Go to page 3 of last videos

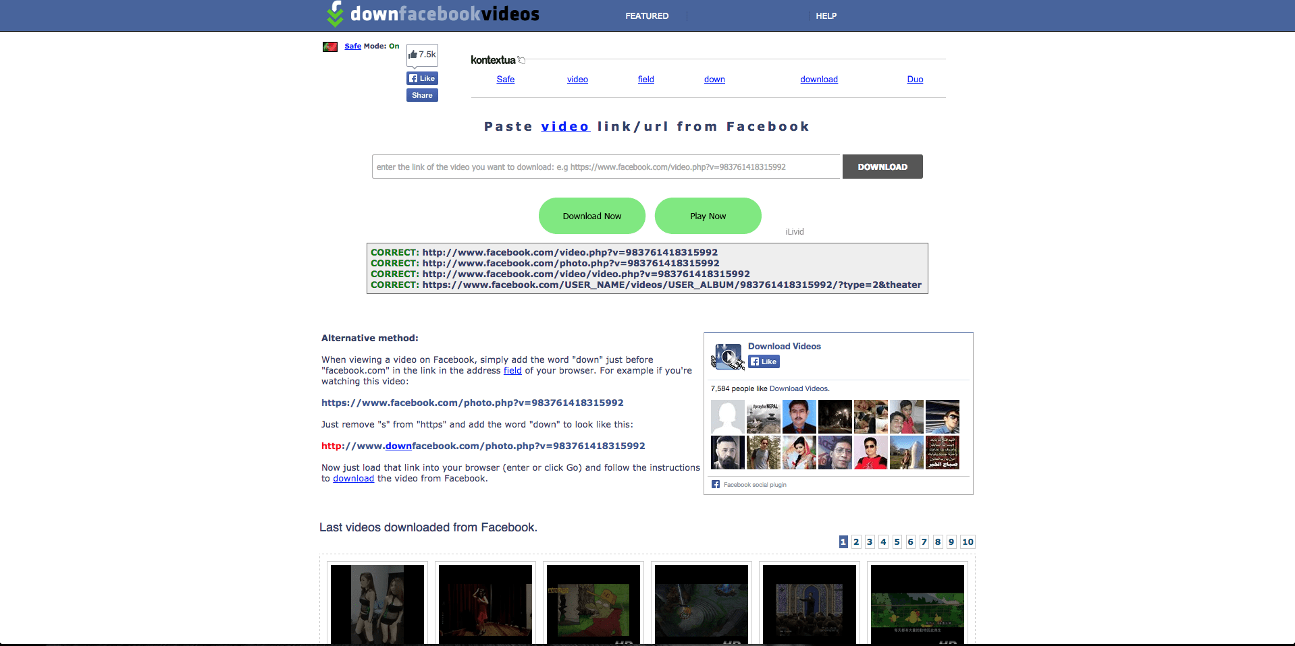[x=870, y=541]
